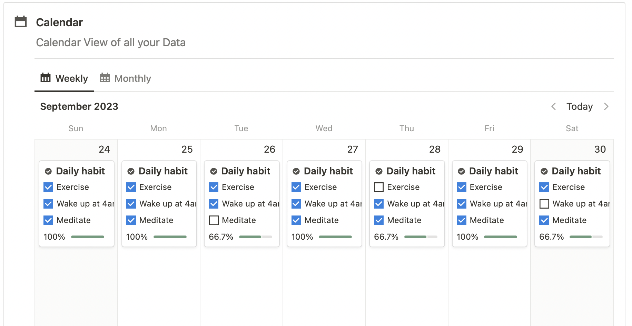The height and width of the screenshot is (326, 632).
Task: Uncheck Exercise on Sunday 24
Action: [x=48, y=187]
